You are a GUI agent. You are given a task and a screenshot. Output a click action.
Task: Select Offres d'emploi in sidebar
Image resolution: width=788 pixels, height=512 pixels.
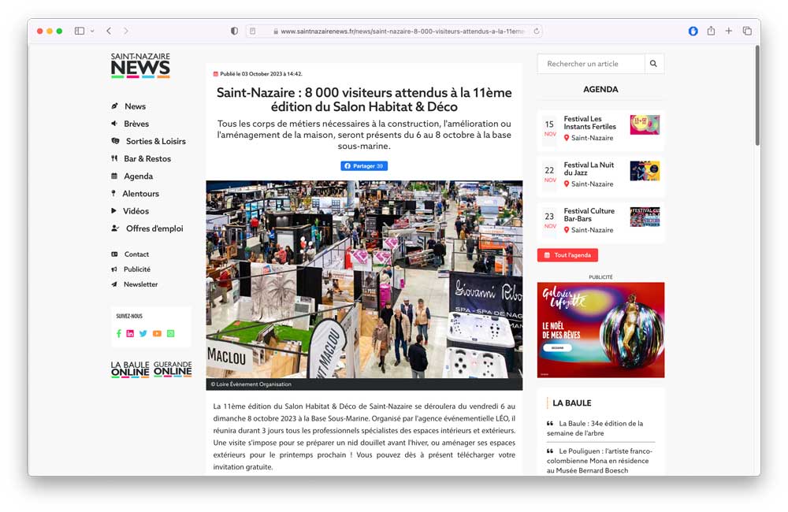154,228
